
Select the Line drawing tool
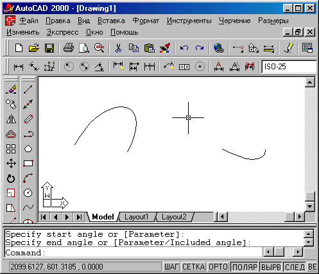[x=28, y=89]
